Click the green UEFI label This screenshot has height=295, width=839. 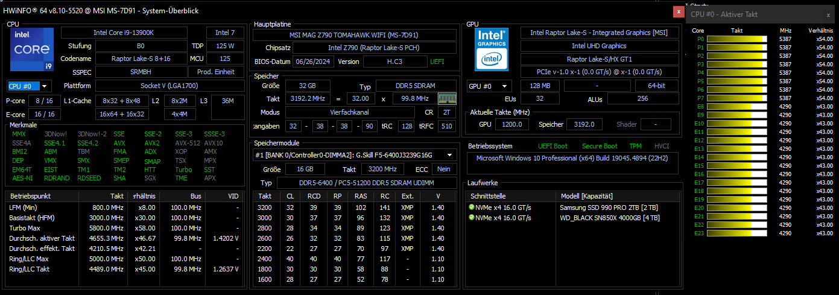(x=437, y=62)
